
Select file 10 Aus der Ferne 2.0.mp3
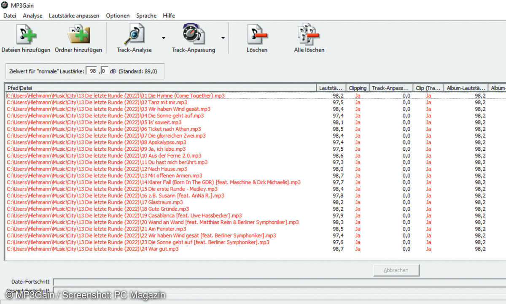pos(104,156)
